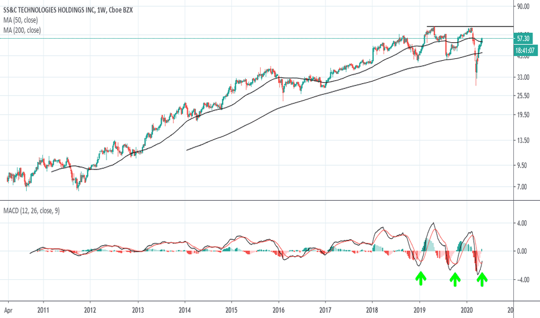Click the middle green arrow under MACD
Screen dimensions: 540x318
pos(455,279)
